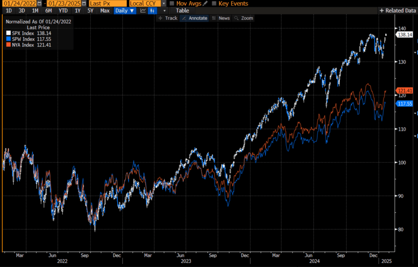Click the 117.55 SPW price tag on axis
This screenshot has height=267, width=418.
405,104
